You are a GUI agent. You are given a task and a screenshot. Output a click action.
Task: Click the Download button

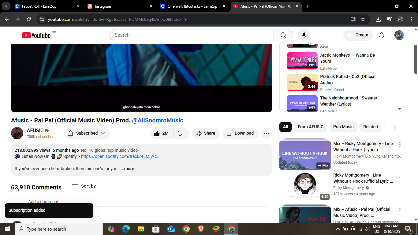pos(241,133)
